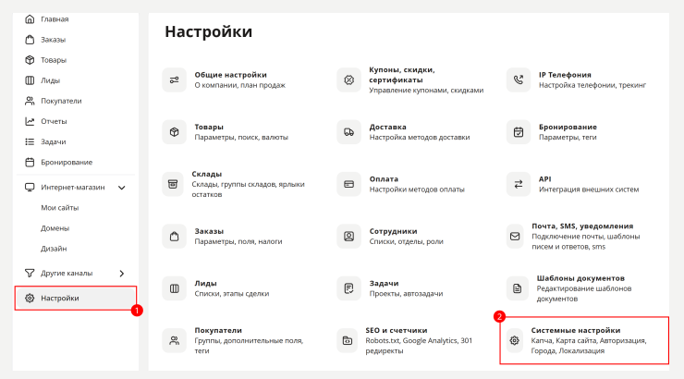684x379 pixels.
Task: Select Настройки in the sidebar
Action: click(x=76, y=298)
